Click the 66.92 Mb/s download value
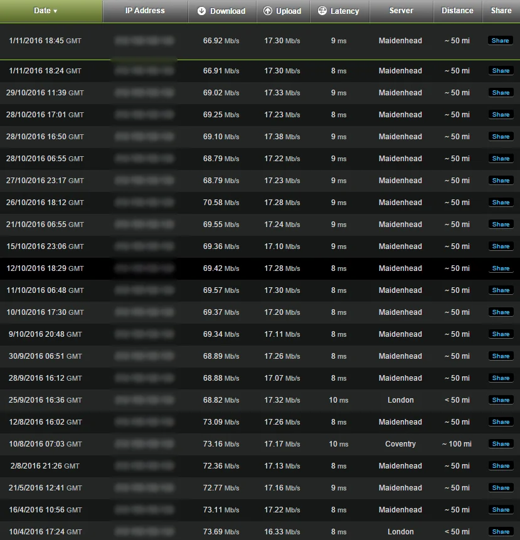This screenshot has height=540, width=520. tap(221, 41)
